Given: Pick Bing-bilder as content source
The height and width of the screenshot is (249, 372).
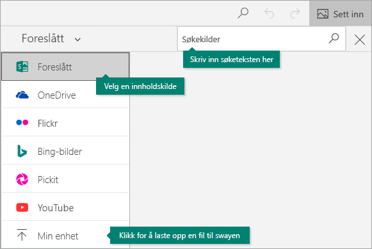Looking at the screenshot, I should 65,151.
